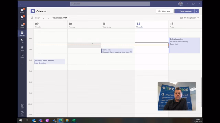The height and width of the screenshot is (123, 220).
Task: Select the 09 Monday column header
Action: 51,25
